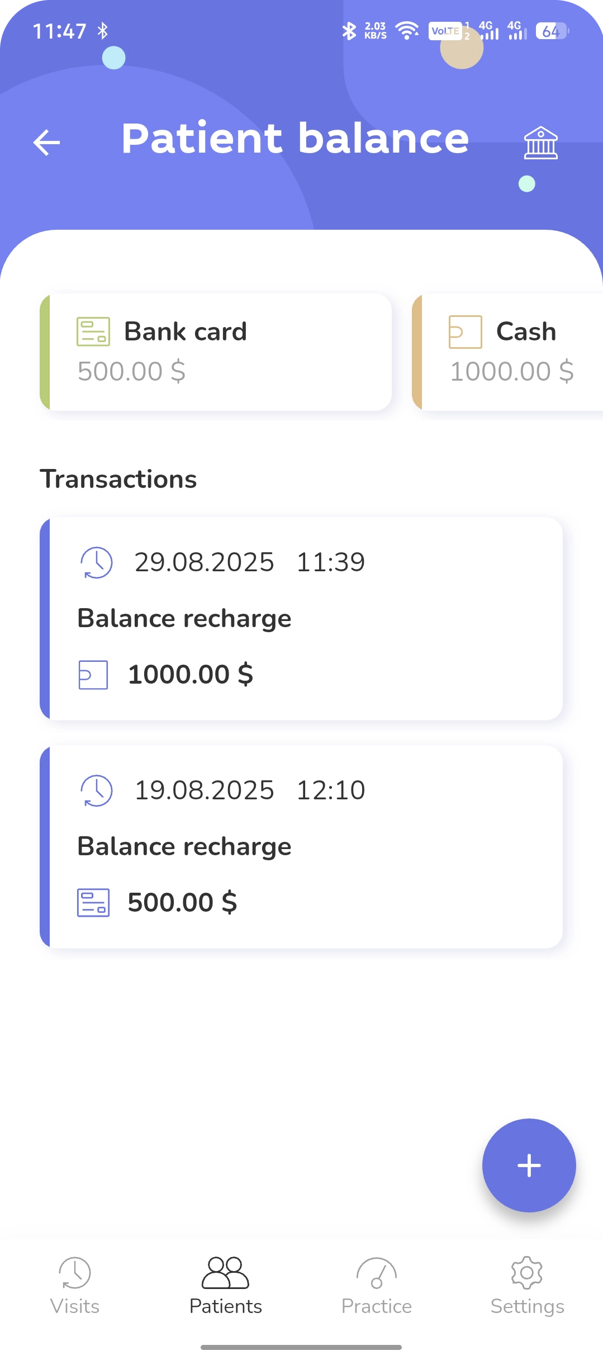Tap the Transactions section heading
Image resolution: width=603 pixels, height=1360 pixels.
pos(118,479)
